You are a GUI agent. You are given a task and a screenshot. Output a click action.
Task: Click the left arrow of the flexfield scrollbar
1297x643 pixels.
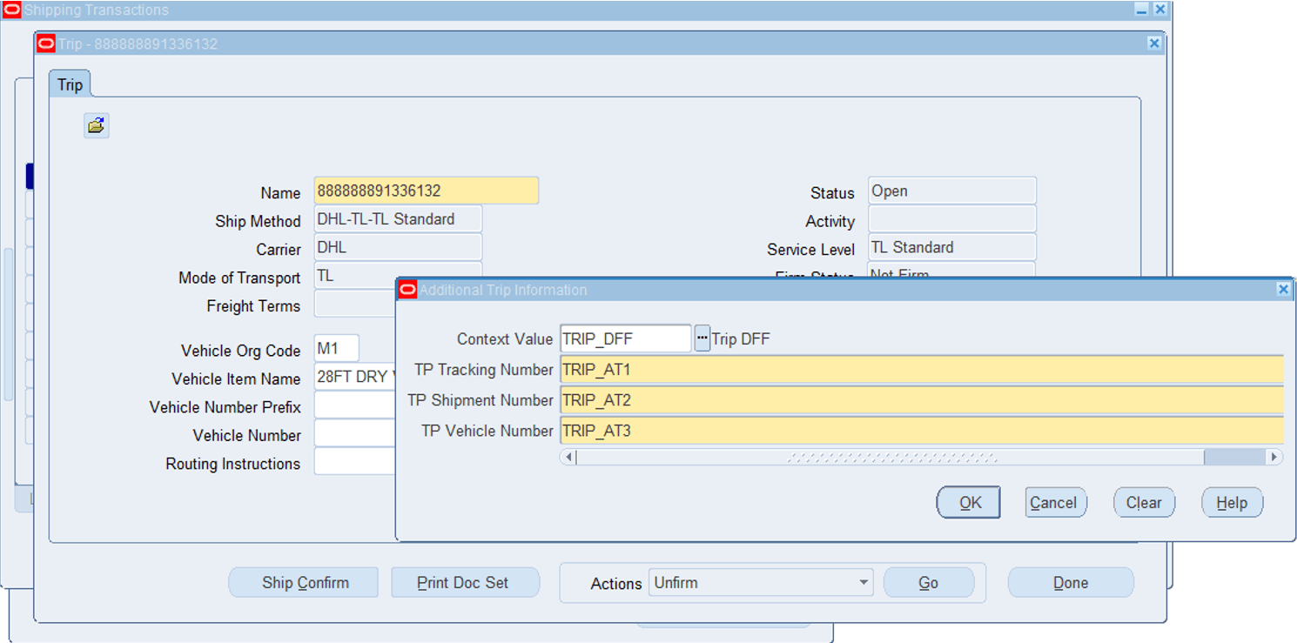point(568,456)
